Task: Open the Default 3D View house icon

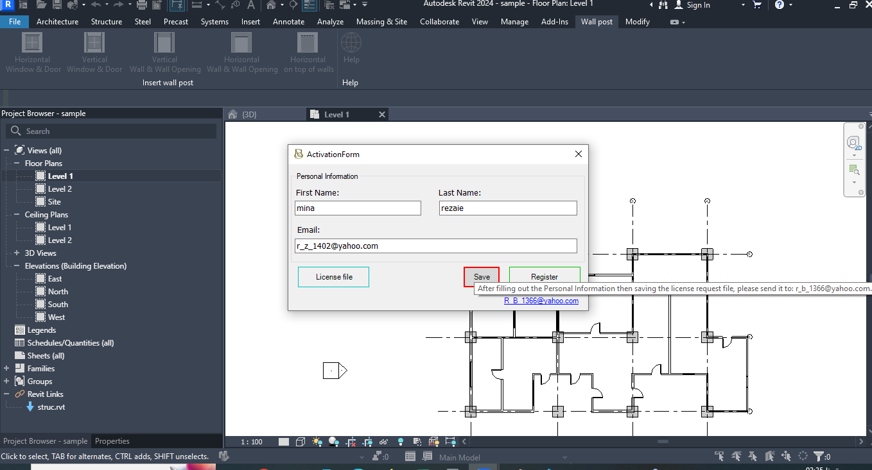Action: [271, 5]
